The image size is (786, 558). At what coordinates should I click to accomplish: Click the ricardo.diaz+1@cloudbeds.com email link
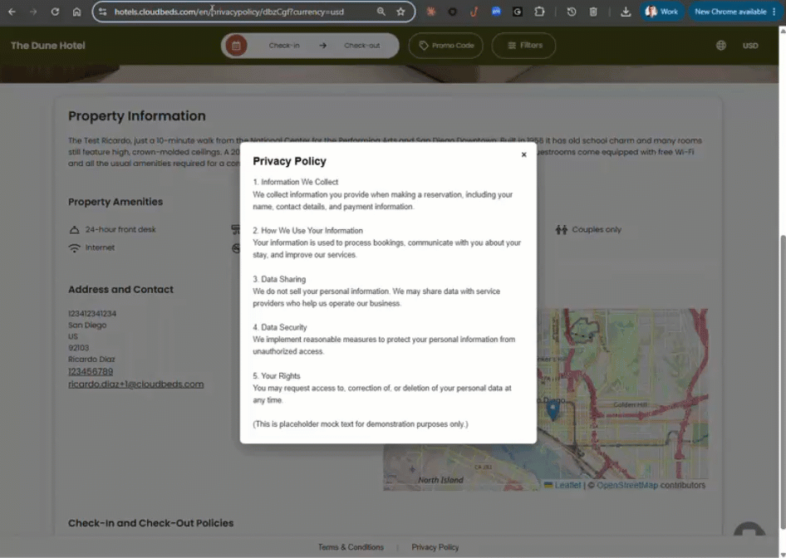(135, 384)
